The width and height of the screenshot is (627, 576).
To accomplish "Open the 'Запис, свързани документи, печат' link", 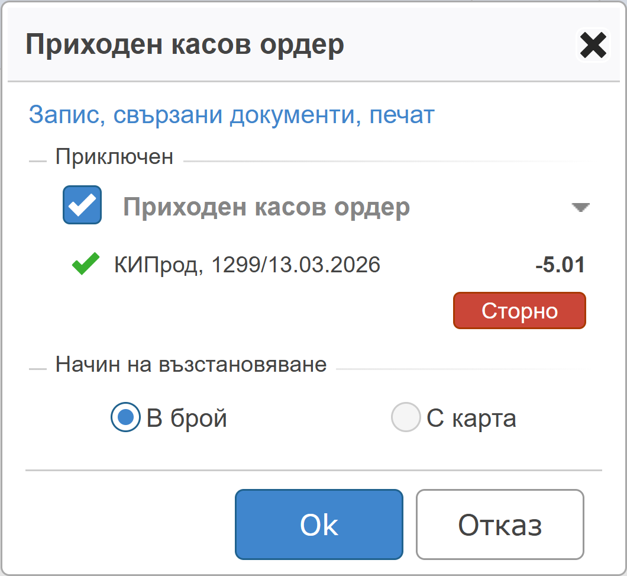I will coord(231,114).
